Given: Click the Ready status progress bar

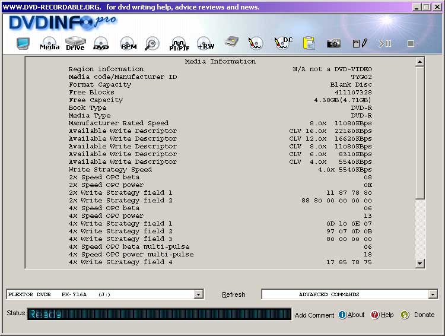Looking at the screenshot, I should pyautogui.click(x=160, y=314).
